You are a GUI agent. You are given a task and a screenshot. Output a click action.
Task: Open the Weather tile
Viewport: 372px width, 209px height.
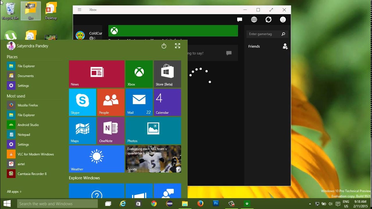pos(96,159)
